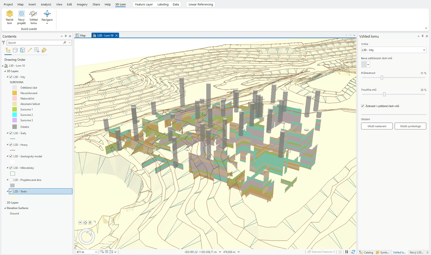
Task: Open the Project menu
Action: (x=8, y=4)
